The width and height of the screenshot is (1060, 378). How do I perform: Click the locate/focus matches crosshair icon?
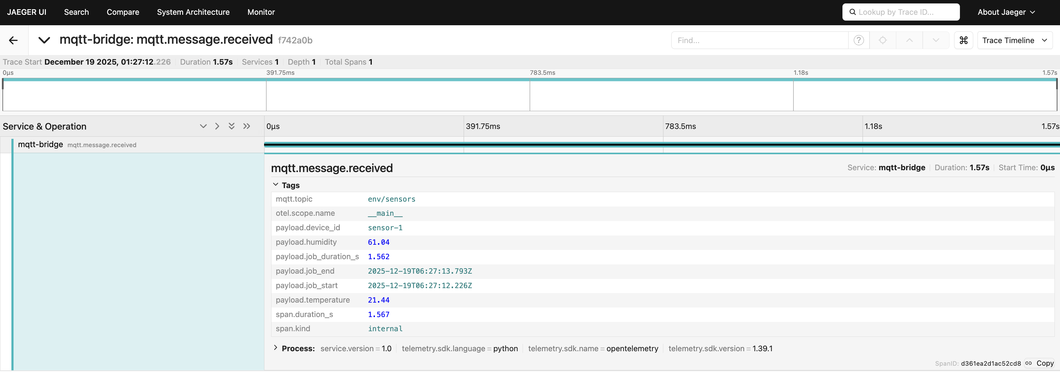pyautogui.click(x=883, y=40)
